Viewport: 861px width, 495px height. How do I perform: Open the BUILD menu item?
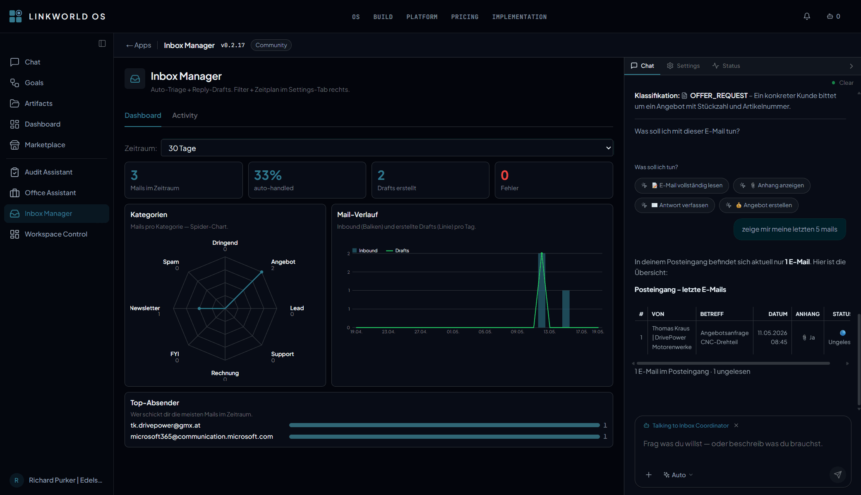[383, 17]
